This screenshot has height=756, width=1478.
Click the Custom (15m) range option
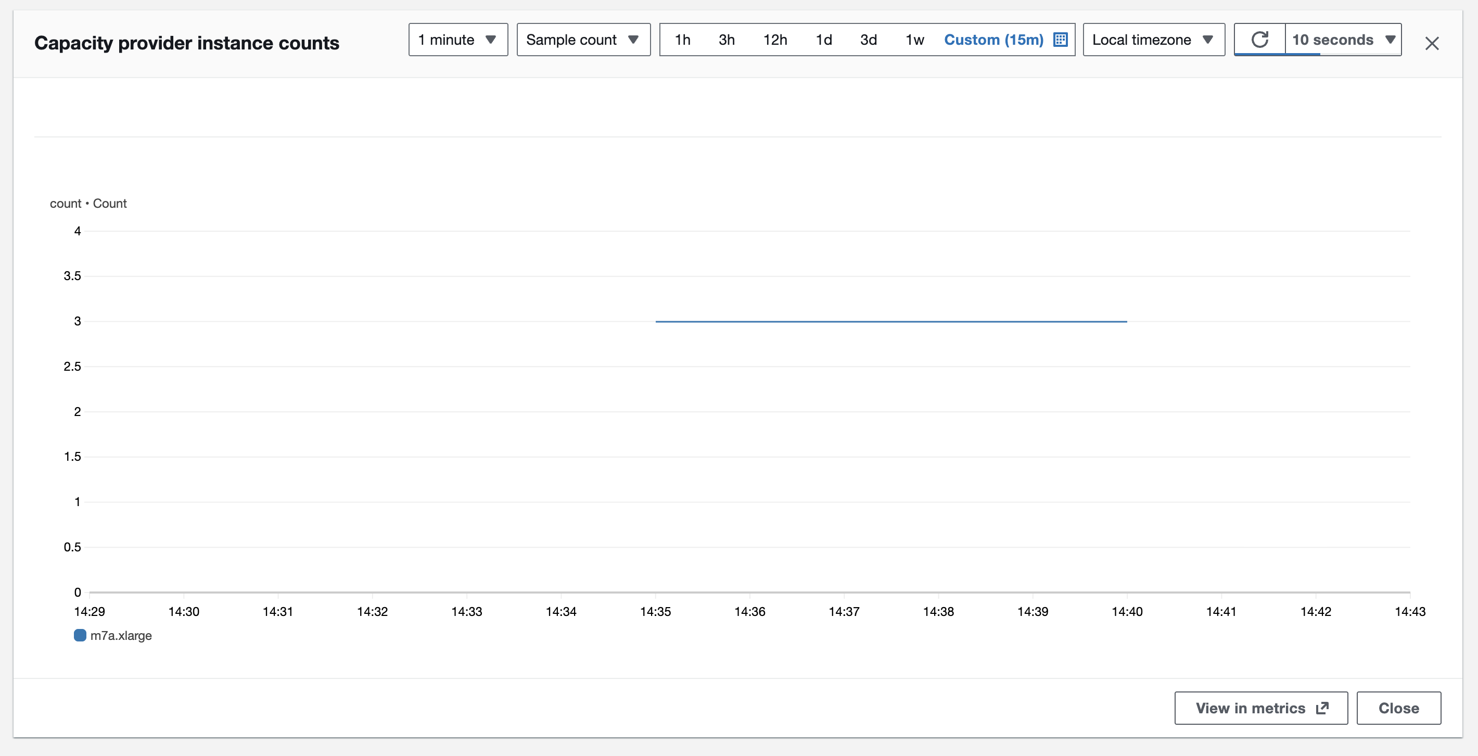(x=993, y=40)
